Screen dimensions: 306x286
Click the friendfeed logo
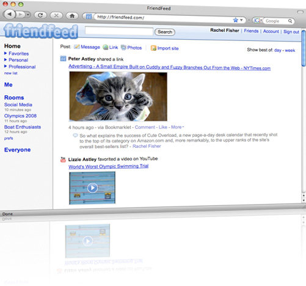41,31
